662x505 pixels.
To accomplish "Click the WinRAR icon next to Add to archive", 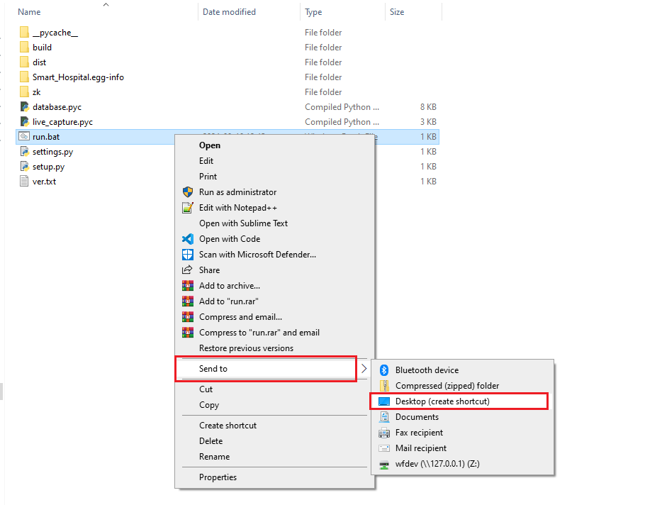I will click(x=187, y=286).
